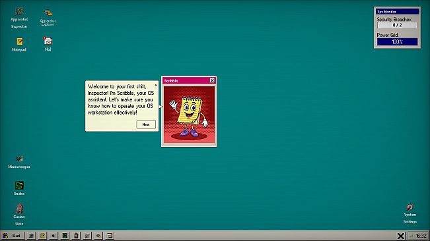Click the picture taskbar shortcut at far right
Screen dimensions: 430x241
(110, 236)
